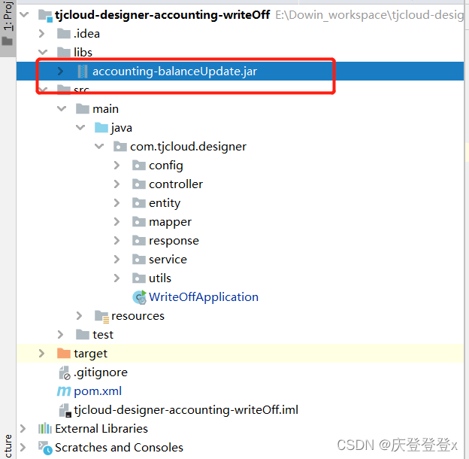Click the Maven pom.xml icon
The width and height of the screenshot is (469, 459).
coord(64,391)
